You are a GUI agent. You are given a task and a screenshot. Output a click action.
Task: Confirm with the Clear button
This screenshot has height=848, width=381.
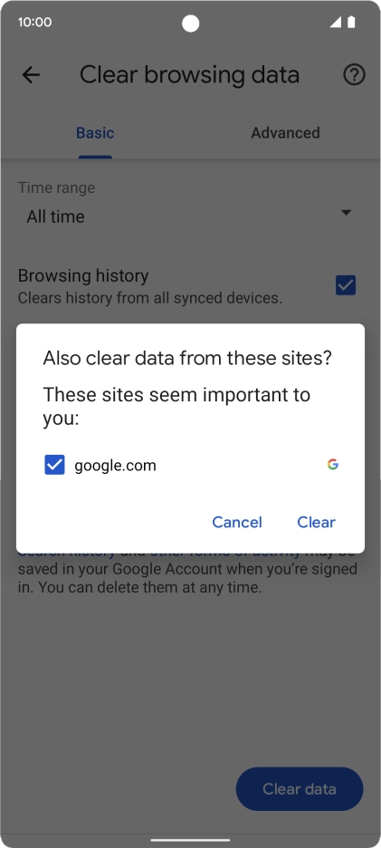click(316, 522)
